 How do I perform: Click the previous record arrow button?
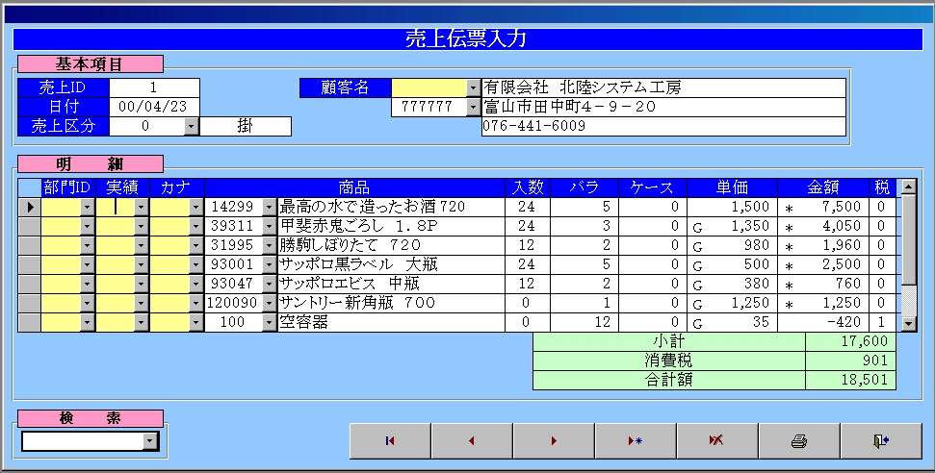click(472, 440)
